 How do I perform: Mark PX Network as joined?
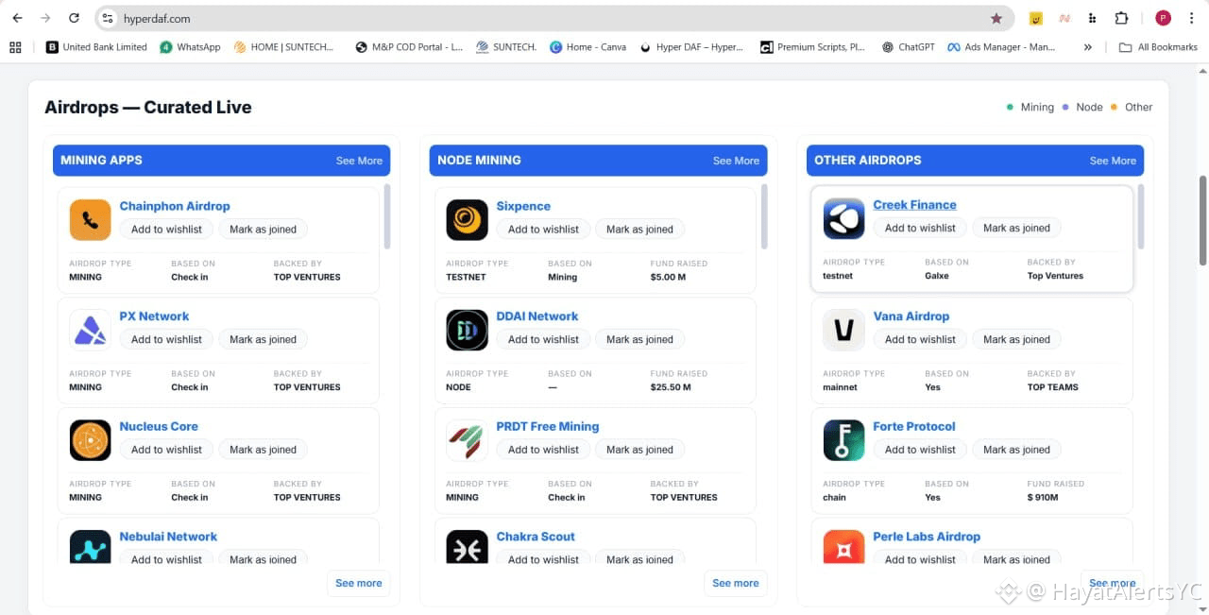(x=263, y=339)
